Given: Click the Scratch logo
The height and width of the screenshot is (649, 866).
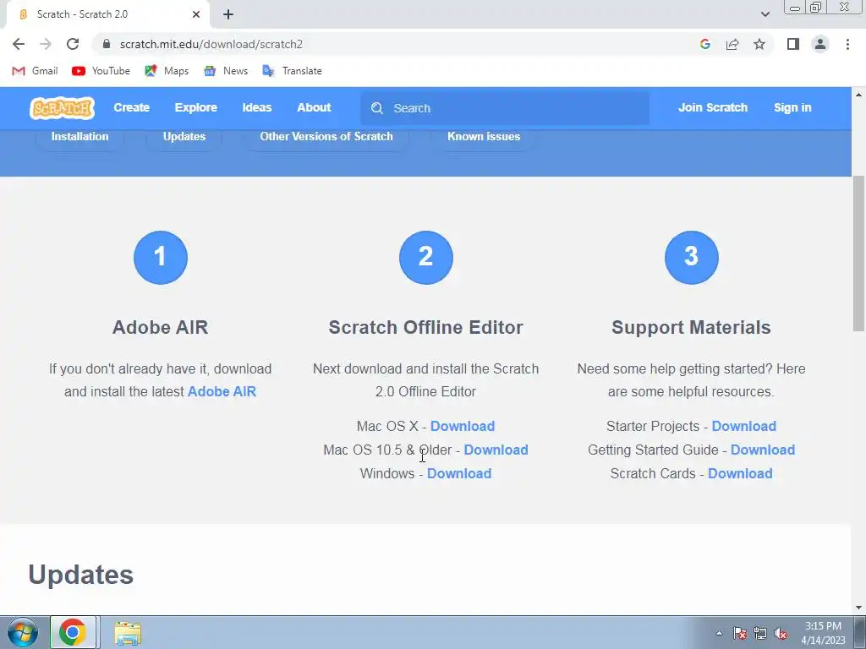Looking at the screenshot, I should [62, 108].
